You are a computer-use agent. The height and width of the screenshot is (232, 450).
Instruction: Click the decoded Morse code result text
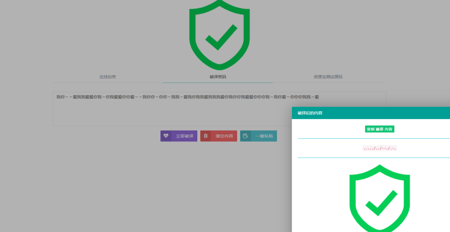[x=380, y=148]
